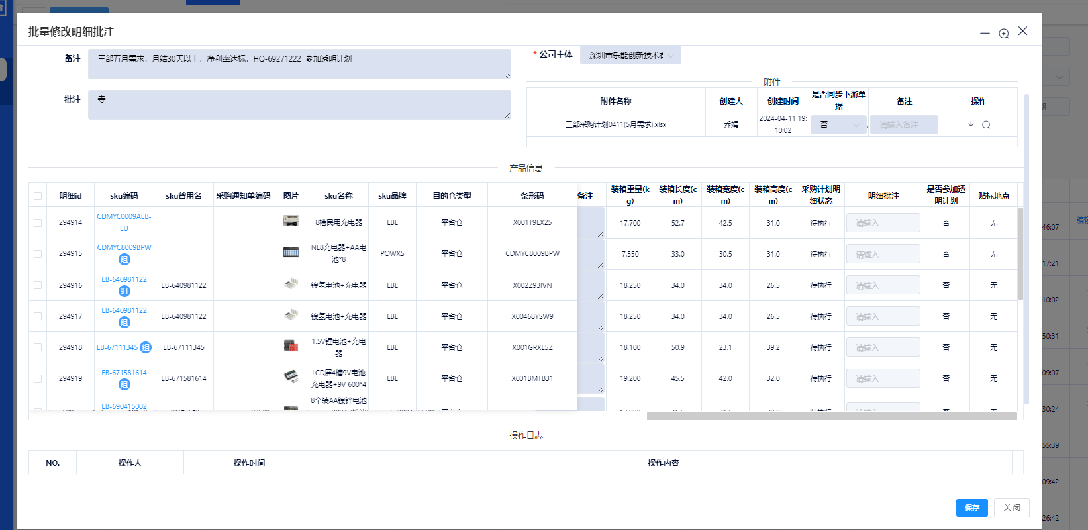The height and width of the screenshot is (530, 1088).
Task: Click 明细批注 input for row 294917
Action: point(883,316)
